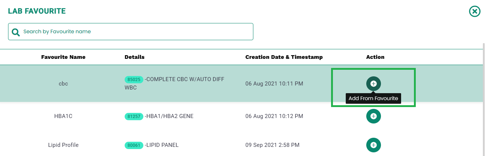Click the Favourite Name column header
The height and width of the screenshot is (156, 488).
63,57
